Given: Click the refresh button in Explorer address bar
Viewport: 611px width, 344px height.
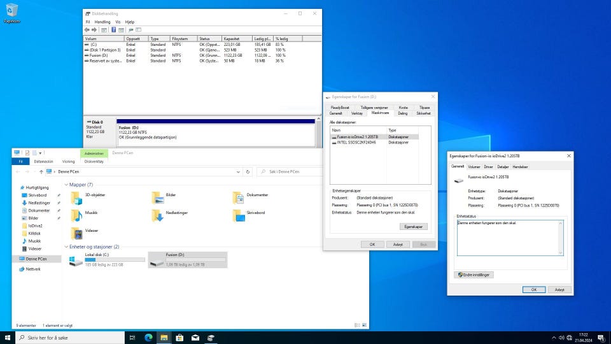Looking at the screenshot, I should 248,172.
